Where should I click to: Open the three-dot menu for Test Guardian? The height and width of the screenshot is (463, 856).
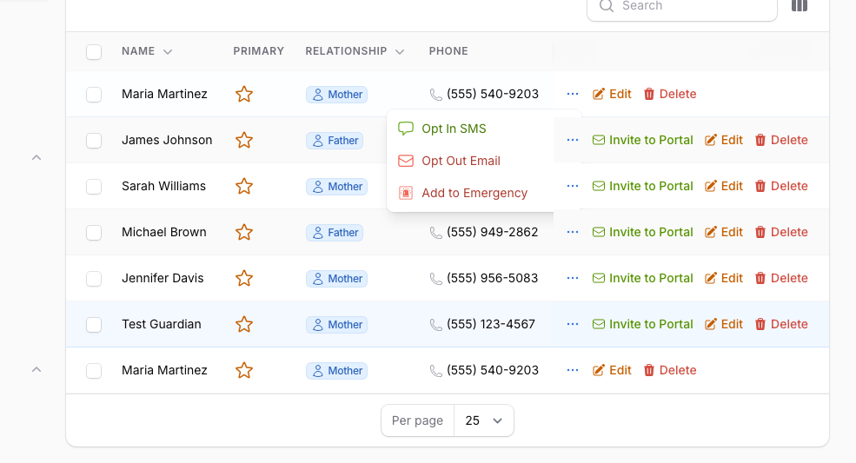click(573, 324)
